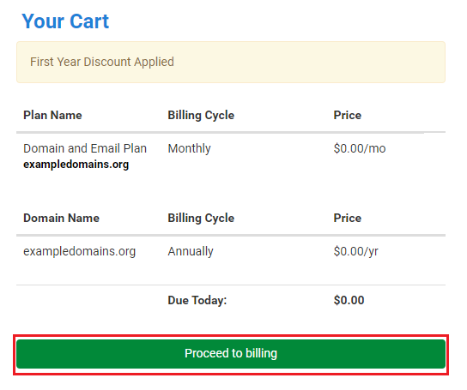The height and width of the screenshot is (390, 467).
Task: Click Billing Cycle header in plan table
Action: coord(201,116)
